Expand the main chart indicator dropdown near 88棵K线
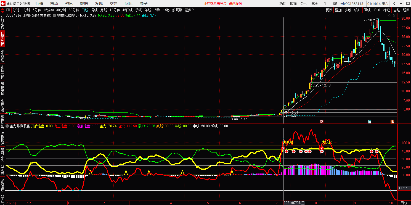This screenshot has width=411, height=205. pyautogui.click(x=54, y=15)
